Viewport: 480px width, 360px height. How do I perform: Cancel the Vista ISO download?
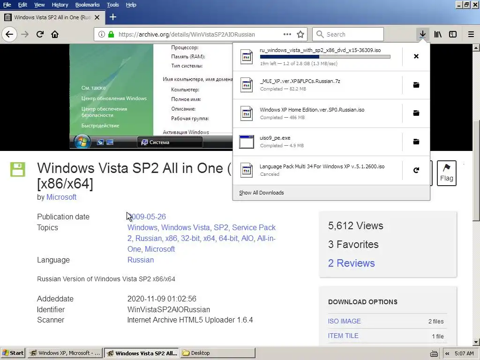point(416,56)
